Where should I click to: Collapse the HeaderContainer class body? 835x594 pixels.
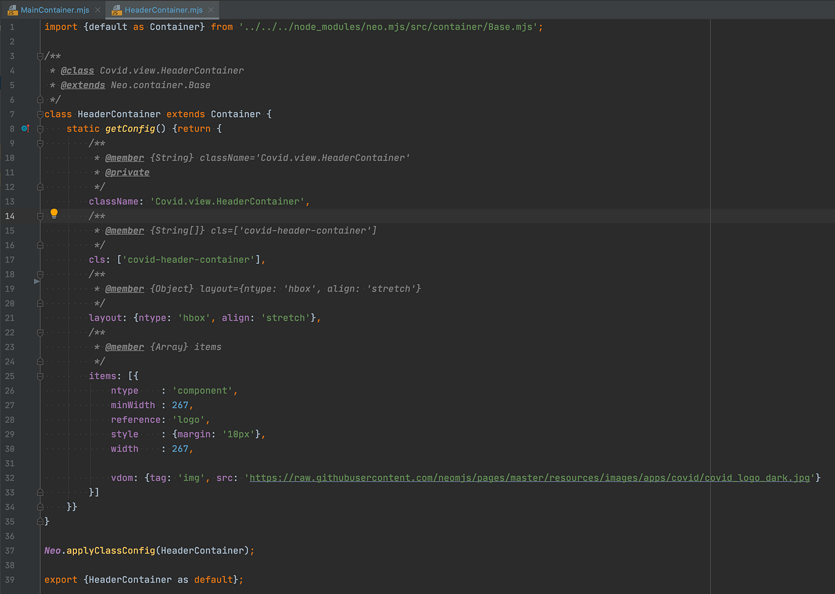pyautogui.click(x=39, y=114)
